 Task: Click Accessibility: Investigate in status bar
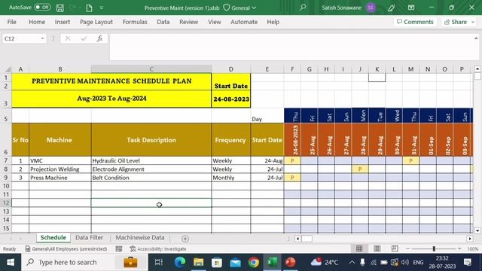[158, 249]
